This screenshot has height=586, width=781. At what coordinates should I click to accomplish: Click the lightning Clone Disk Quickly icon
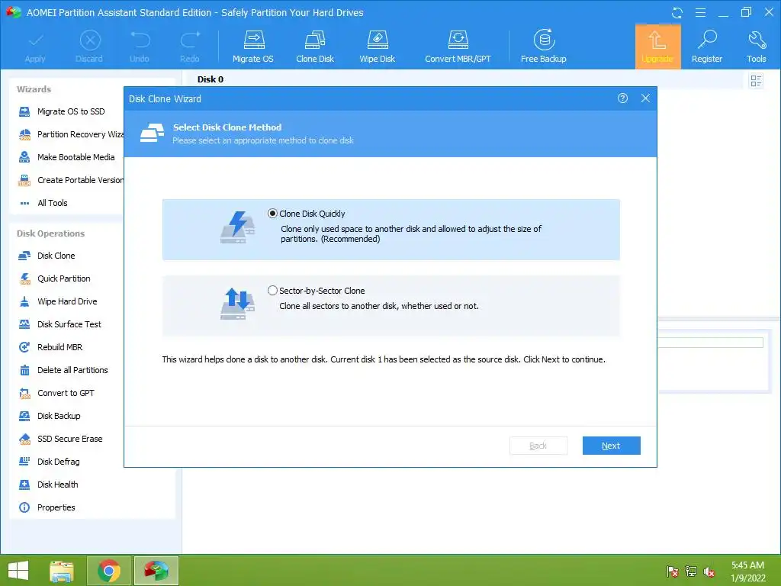238,227
